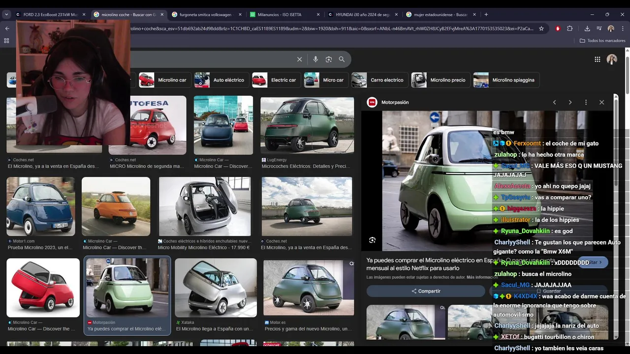
Task: Open the Motorpasión source name link
Action: 395,102
